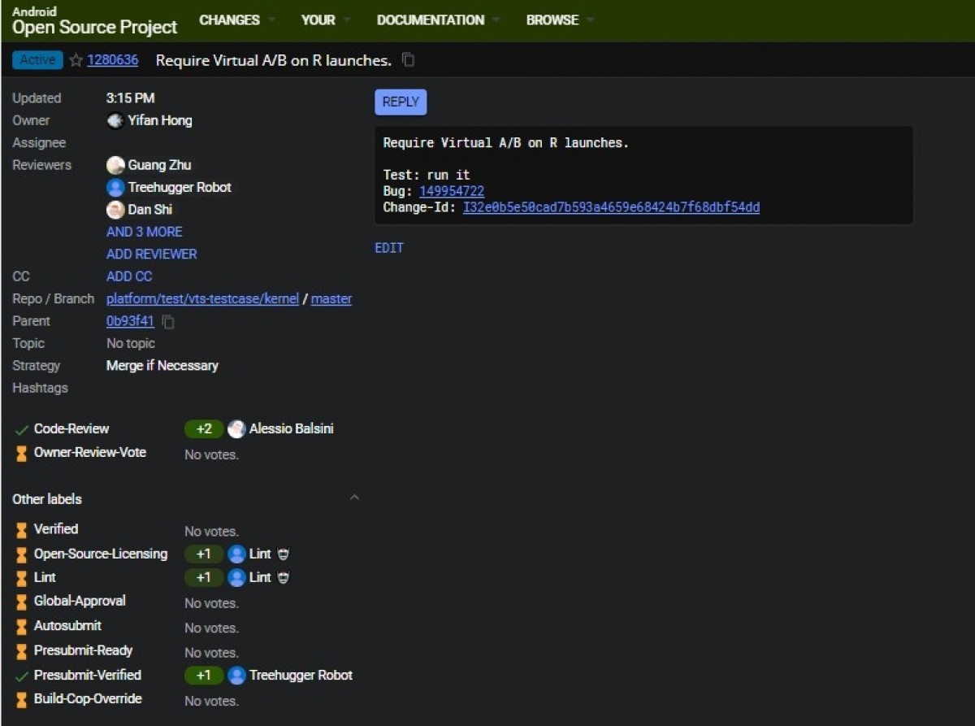Click Alessio Balsini's avatar
This screenshot has height=726, width=975.
coord(236,429)
